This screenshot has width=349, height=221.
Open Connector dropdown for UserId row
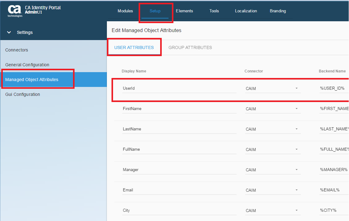point(273,88)
